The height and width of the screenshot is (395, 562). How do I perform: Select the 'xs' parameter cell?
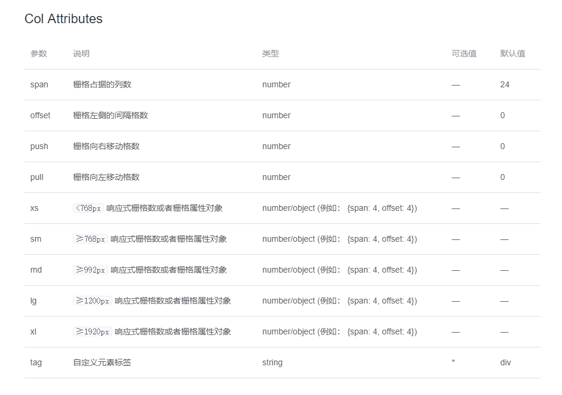coord(34,208)
